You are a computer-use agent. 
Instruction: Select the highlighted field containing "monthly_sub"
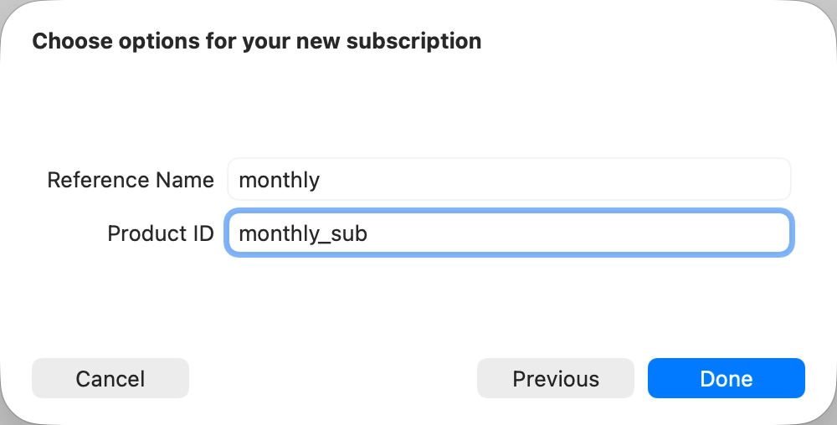click(509, 233)
